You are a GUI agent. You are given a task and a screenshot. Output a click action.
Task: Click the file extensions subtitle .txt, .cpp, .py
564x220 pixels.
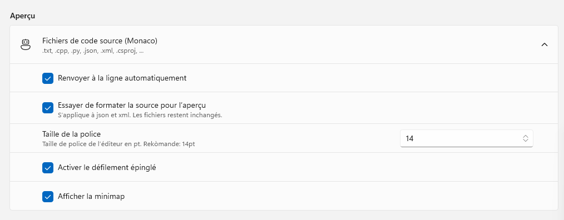(93, 51)
